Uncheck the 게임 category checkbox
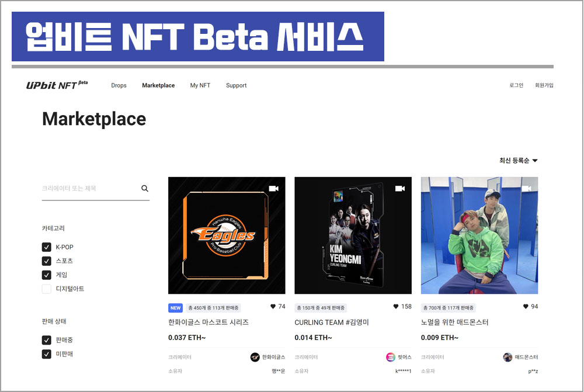This screenshot has height=392, width=584. click(x=47, y=275)
